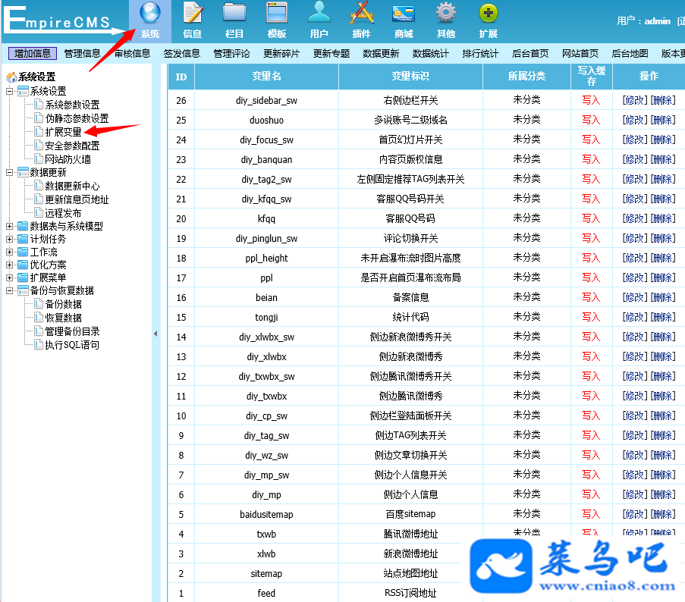Click the diy_banquan variable name cell
The width and height of the screenshot is (685, 602).
point(266,159)
